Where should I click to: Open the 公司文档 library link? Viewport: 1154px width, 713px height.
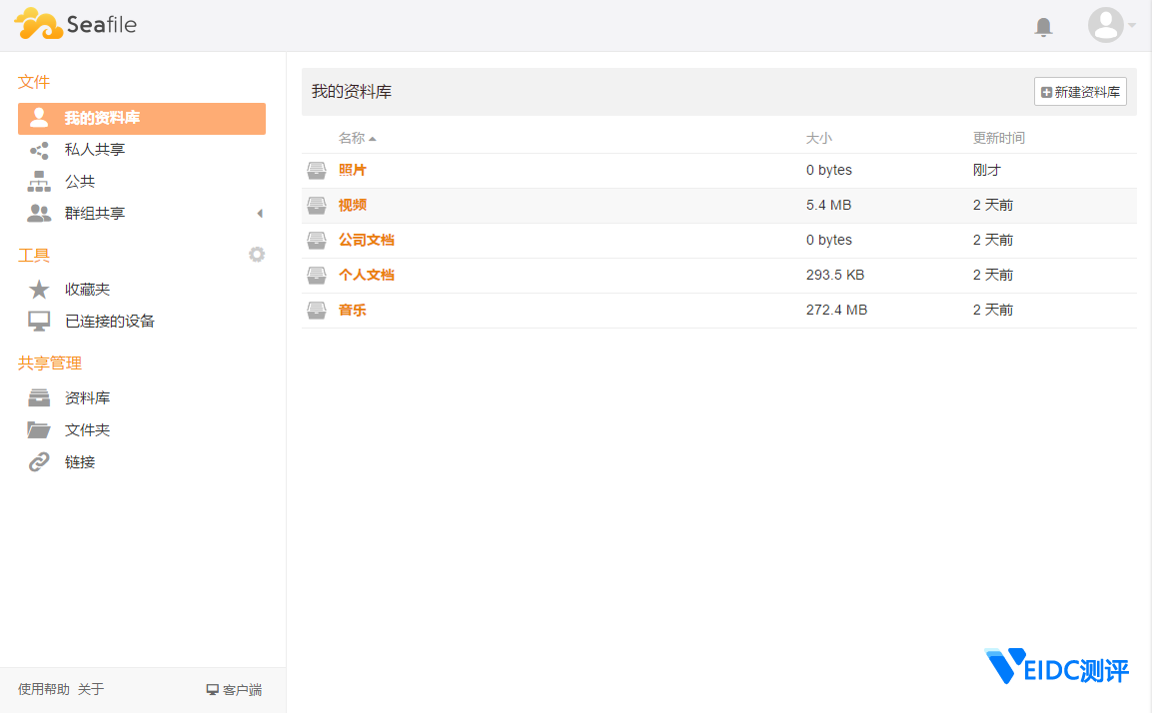point(367,241)
